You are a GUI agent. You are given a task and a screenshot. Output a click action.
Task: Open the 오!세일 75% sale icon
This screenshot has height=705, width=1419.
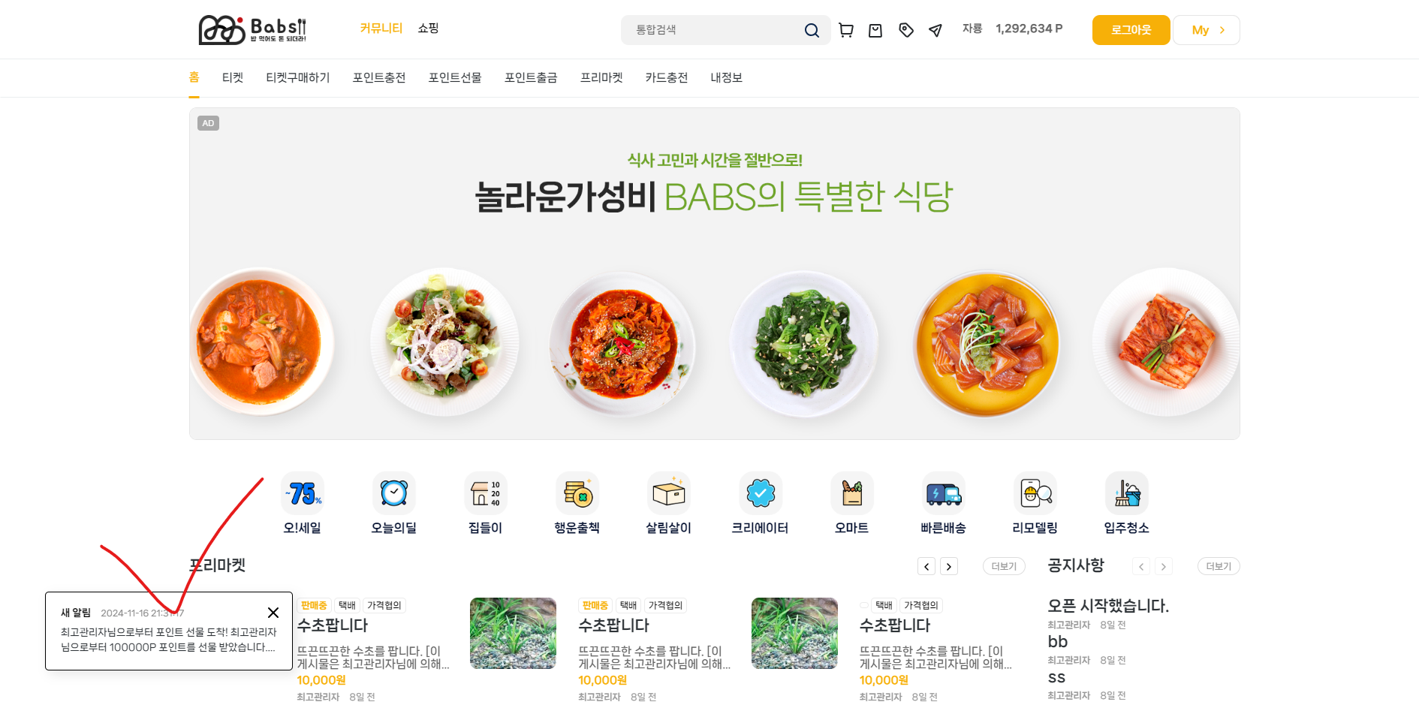pyautogui.click(x=303, y=493)
